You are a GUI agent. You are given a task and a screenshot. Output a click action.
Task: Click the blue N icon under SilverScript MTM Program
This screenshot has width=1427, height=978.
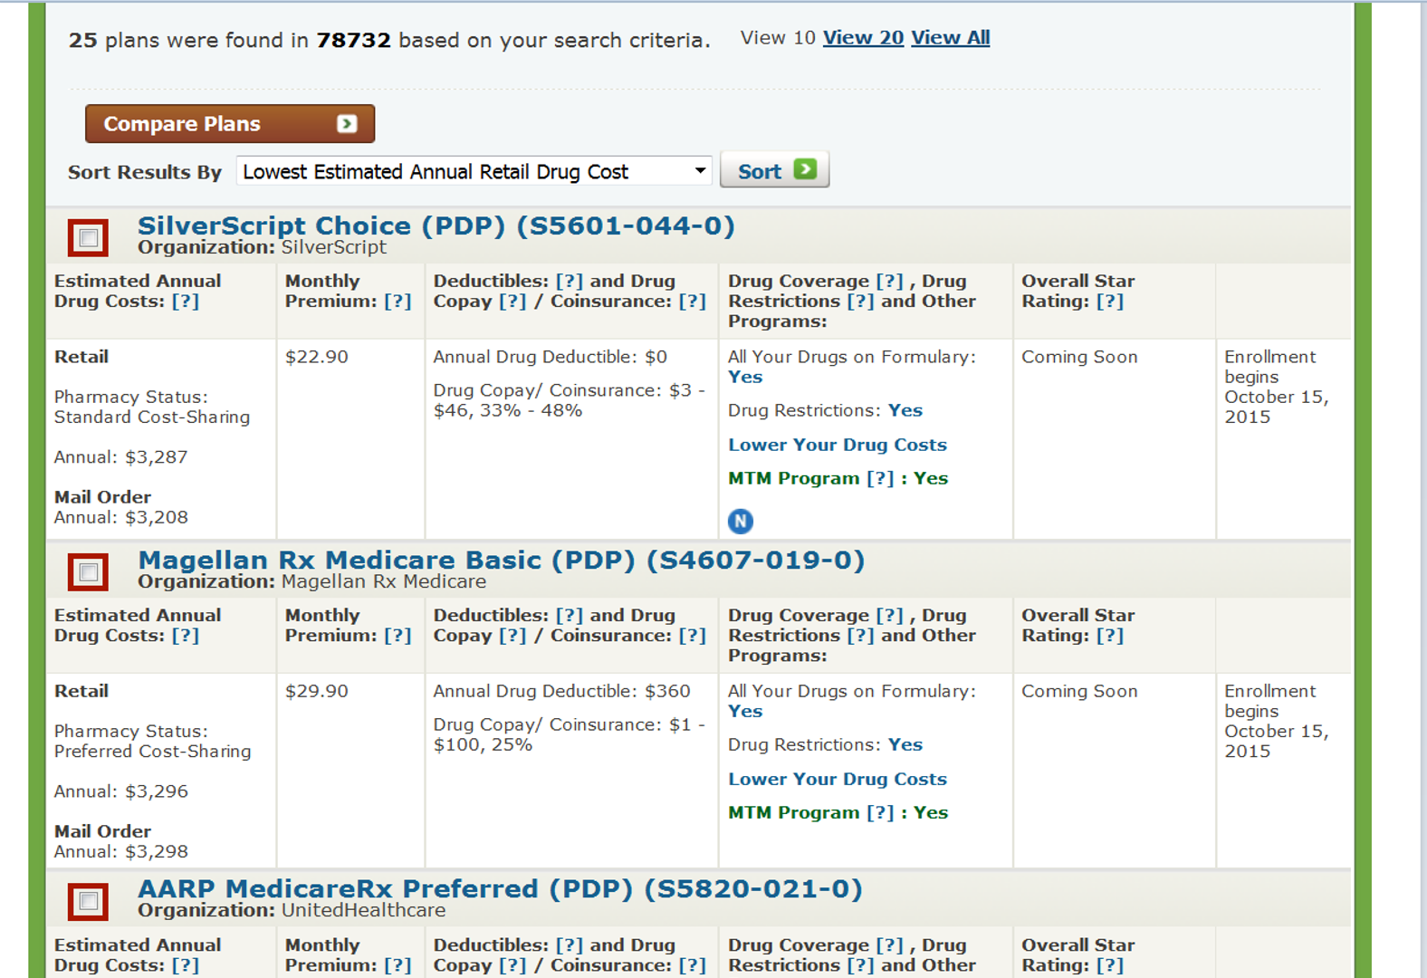click(x=741, y=521)
